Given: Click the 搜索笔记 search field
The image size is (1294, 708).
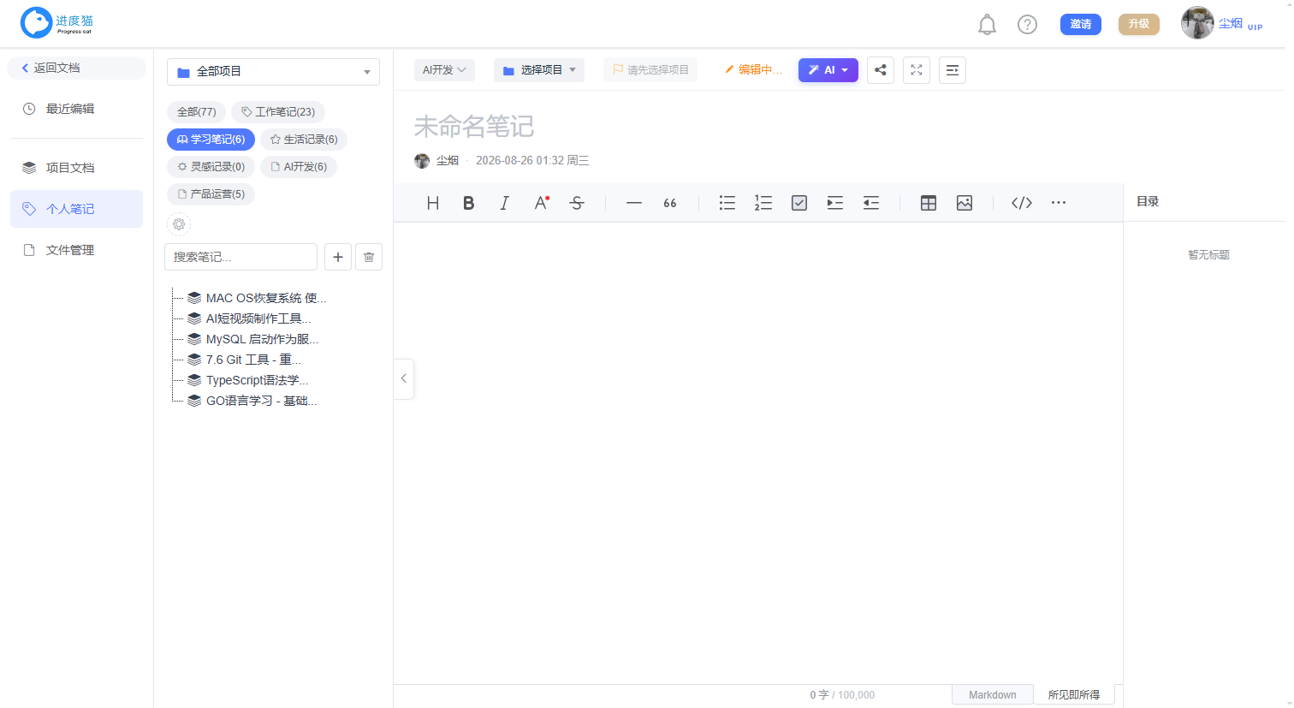Looking at the screenshot, I should click(x=240, y=257).
